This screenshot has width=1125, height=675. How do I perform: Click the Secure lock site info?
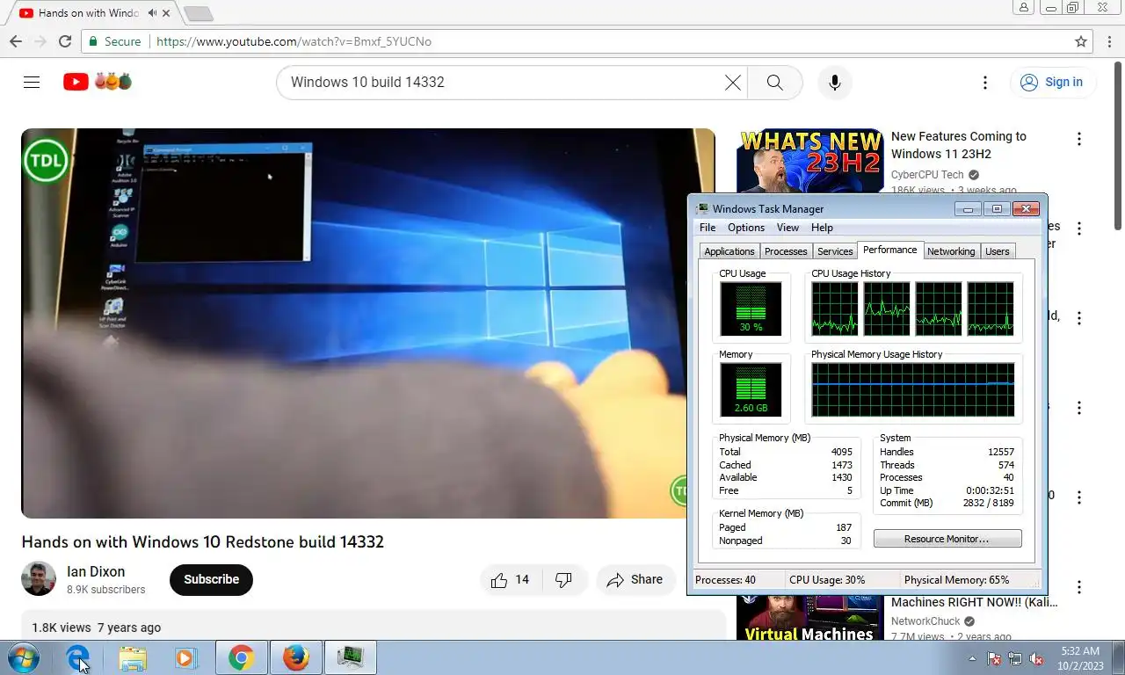pyautogui.click(x=114, y=41)
